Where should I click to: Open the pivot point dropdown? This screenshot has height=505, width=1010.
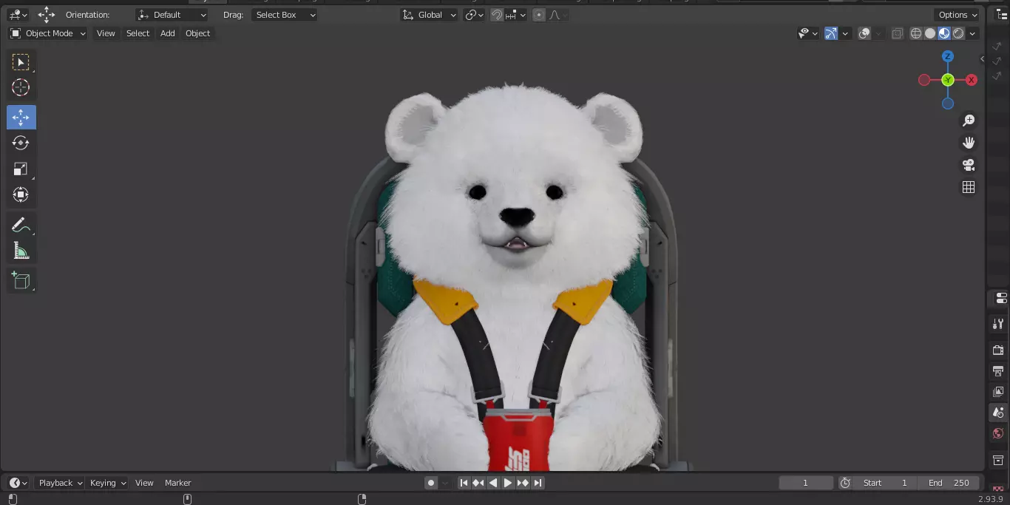coord(474,15)
